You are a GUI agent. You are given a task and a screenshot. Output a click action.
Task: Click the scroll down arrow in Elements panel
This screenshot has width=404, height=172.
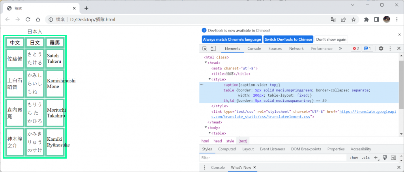tap(401, 134)
